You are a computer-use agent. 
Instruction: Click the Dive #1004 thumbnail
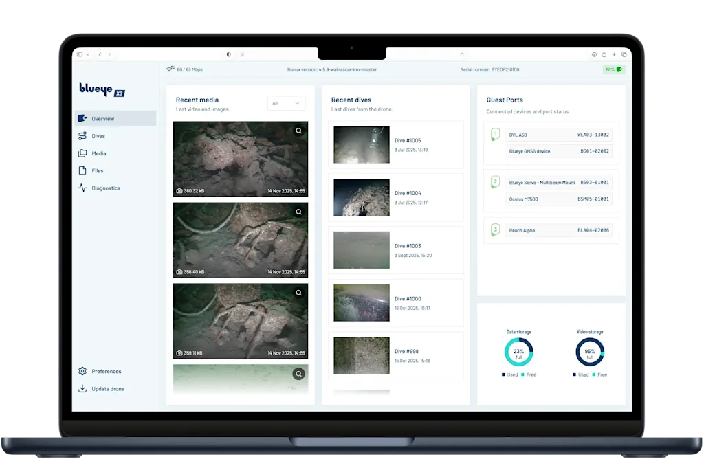click(361, 197)
